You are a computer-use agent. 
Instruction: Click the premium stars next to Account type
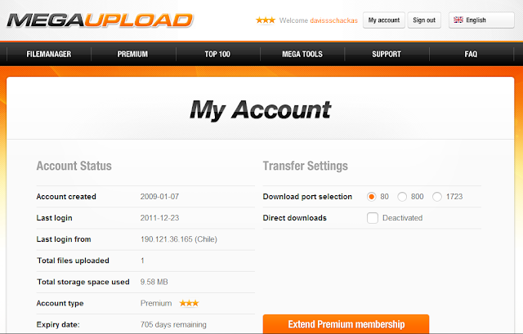coord(189,303)
